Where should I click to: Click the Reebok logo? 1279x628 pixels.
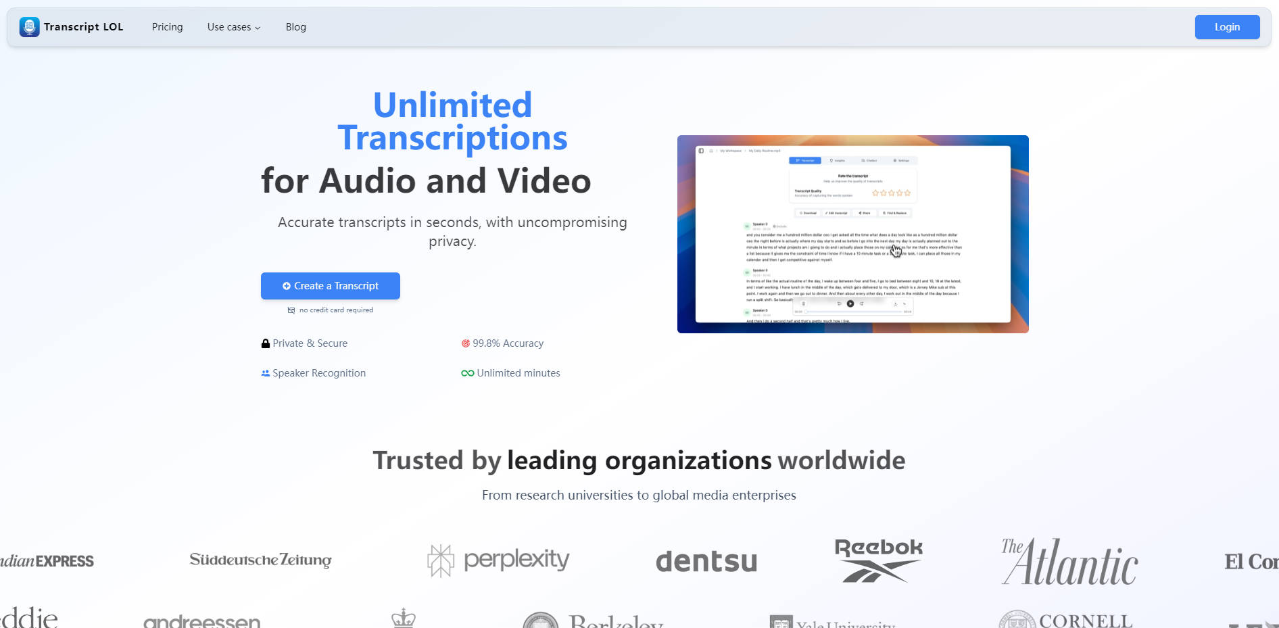coord(878,560)
